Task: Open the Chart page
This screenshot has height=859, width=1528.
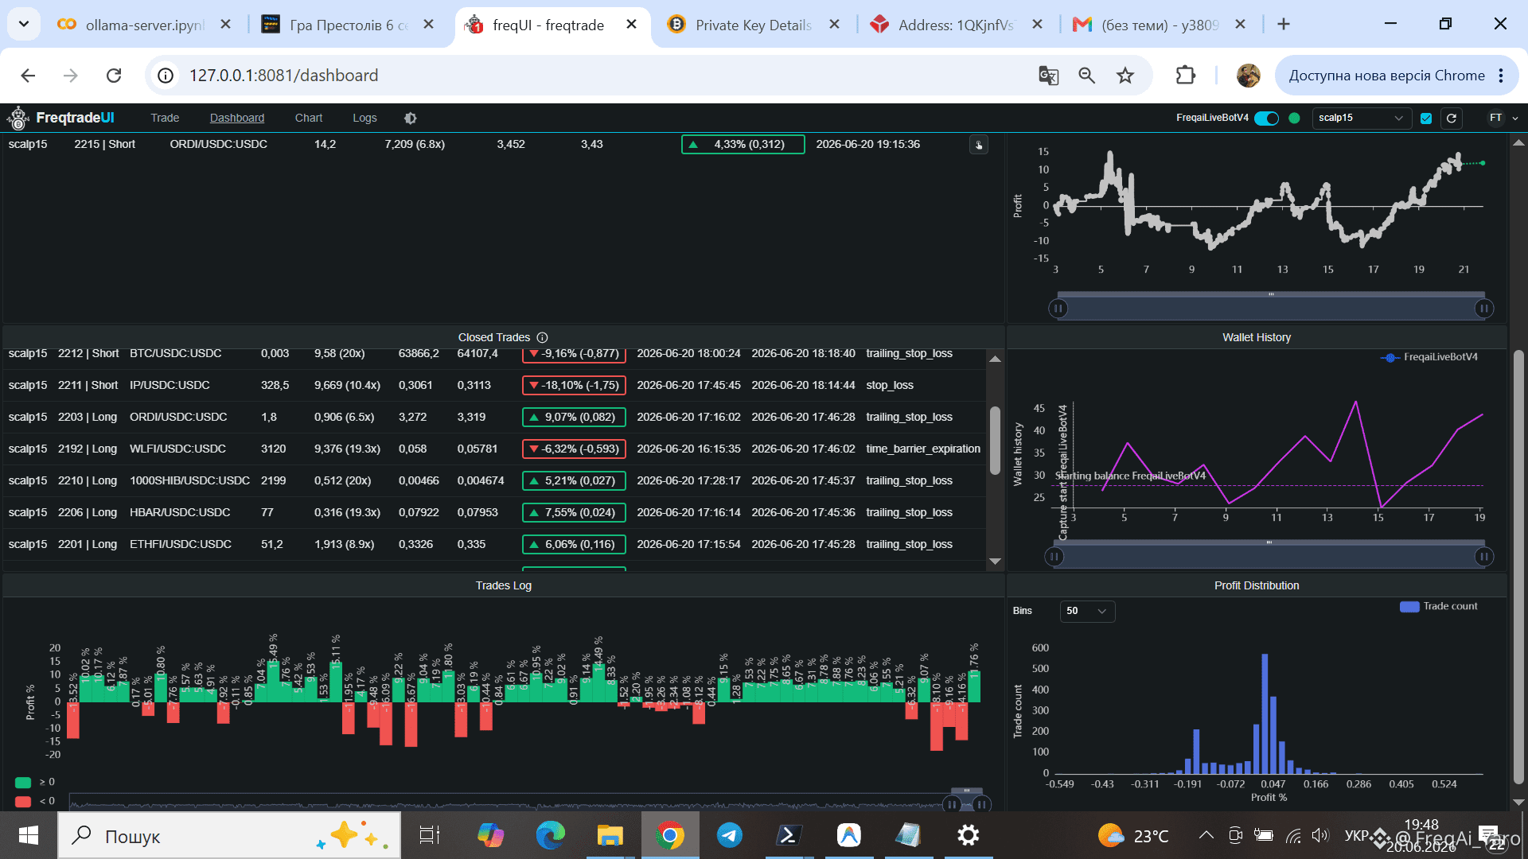Action: (x=309, y=118)
